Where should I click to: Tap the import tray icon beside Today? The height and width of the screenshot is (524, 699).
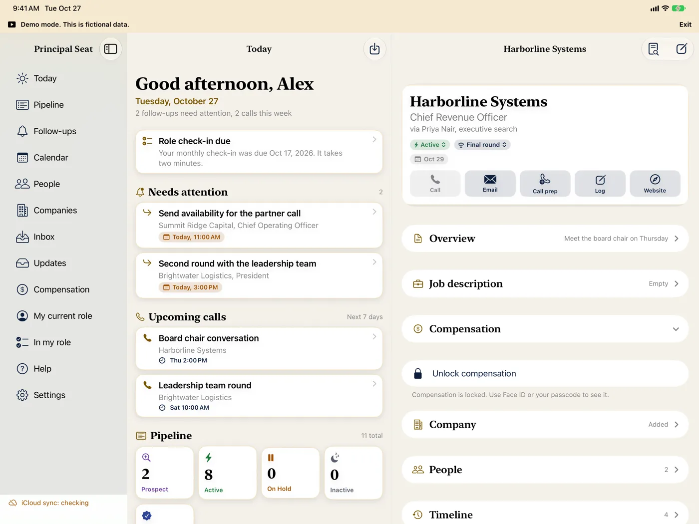point(374,49)
